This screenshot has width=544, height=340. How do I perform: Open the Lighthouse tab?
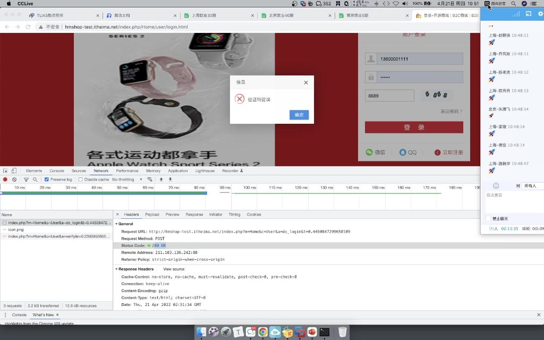point(205,171)
